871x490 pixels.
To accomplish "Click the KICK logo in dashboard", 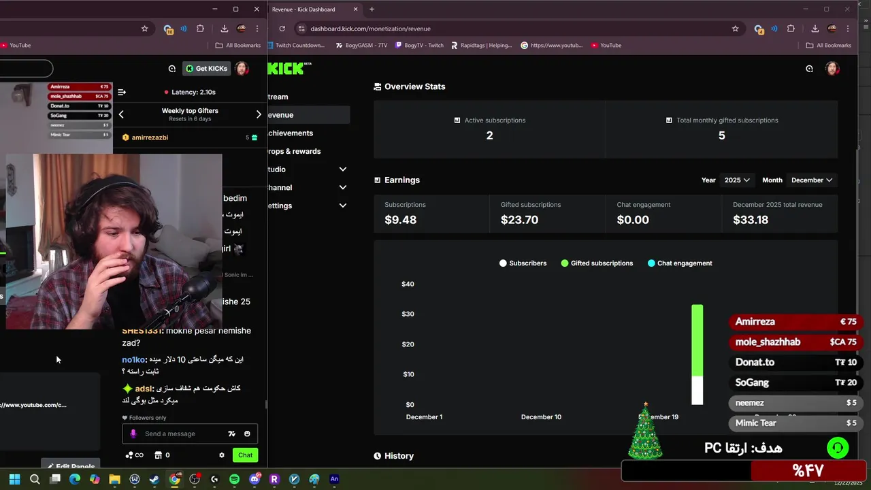I will pyautogui.click(x=289, y=68).
